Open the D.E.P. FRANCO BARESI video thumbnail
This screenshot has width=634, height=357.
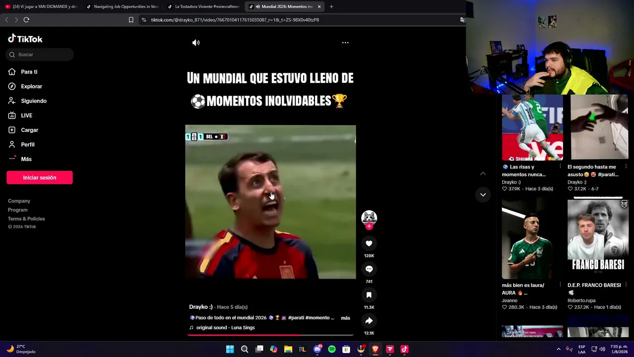(x=598, y=239)
